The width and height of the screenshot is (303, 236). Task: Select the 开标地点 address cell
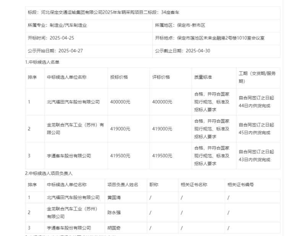click(210, 38)
